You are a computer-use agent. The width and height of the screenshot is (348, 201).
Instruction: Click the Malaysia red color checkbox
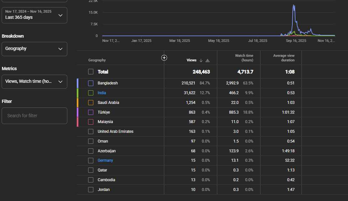point(91,122)
